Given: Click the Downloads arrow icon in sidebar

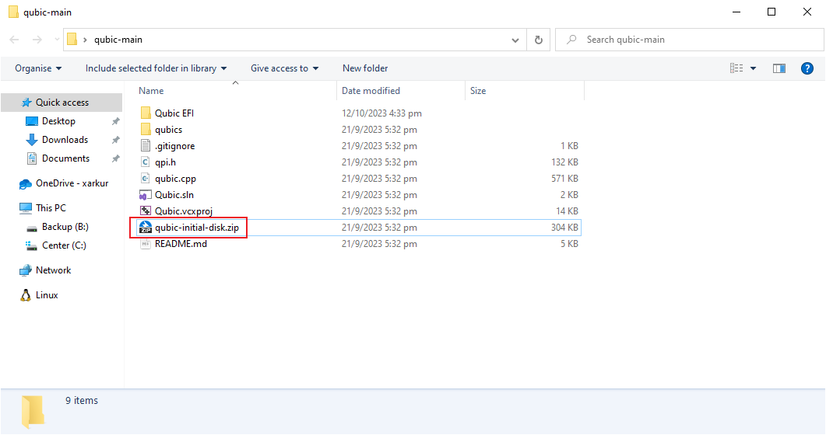Looking at the screenshot, I should click(32, 140).
